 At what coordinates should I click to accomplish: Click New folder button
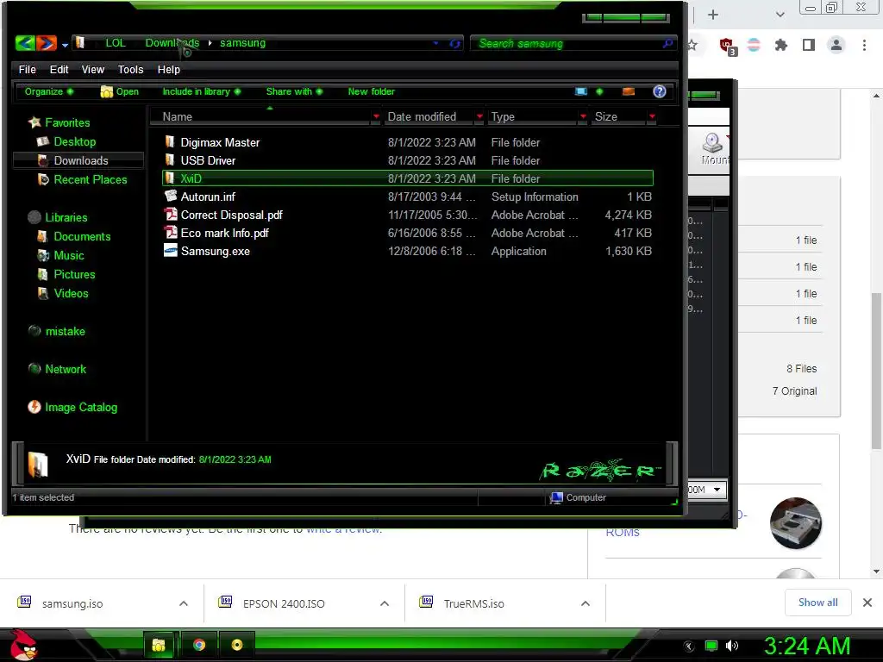(x=371, y=91)
